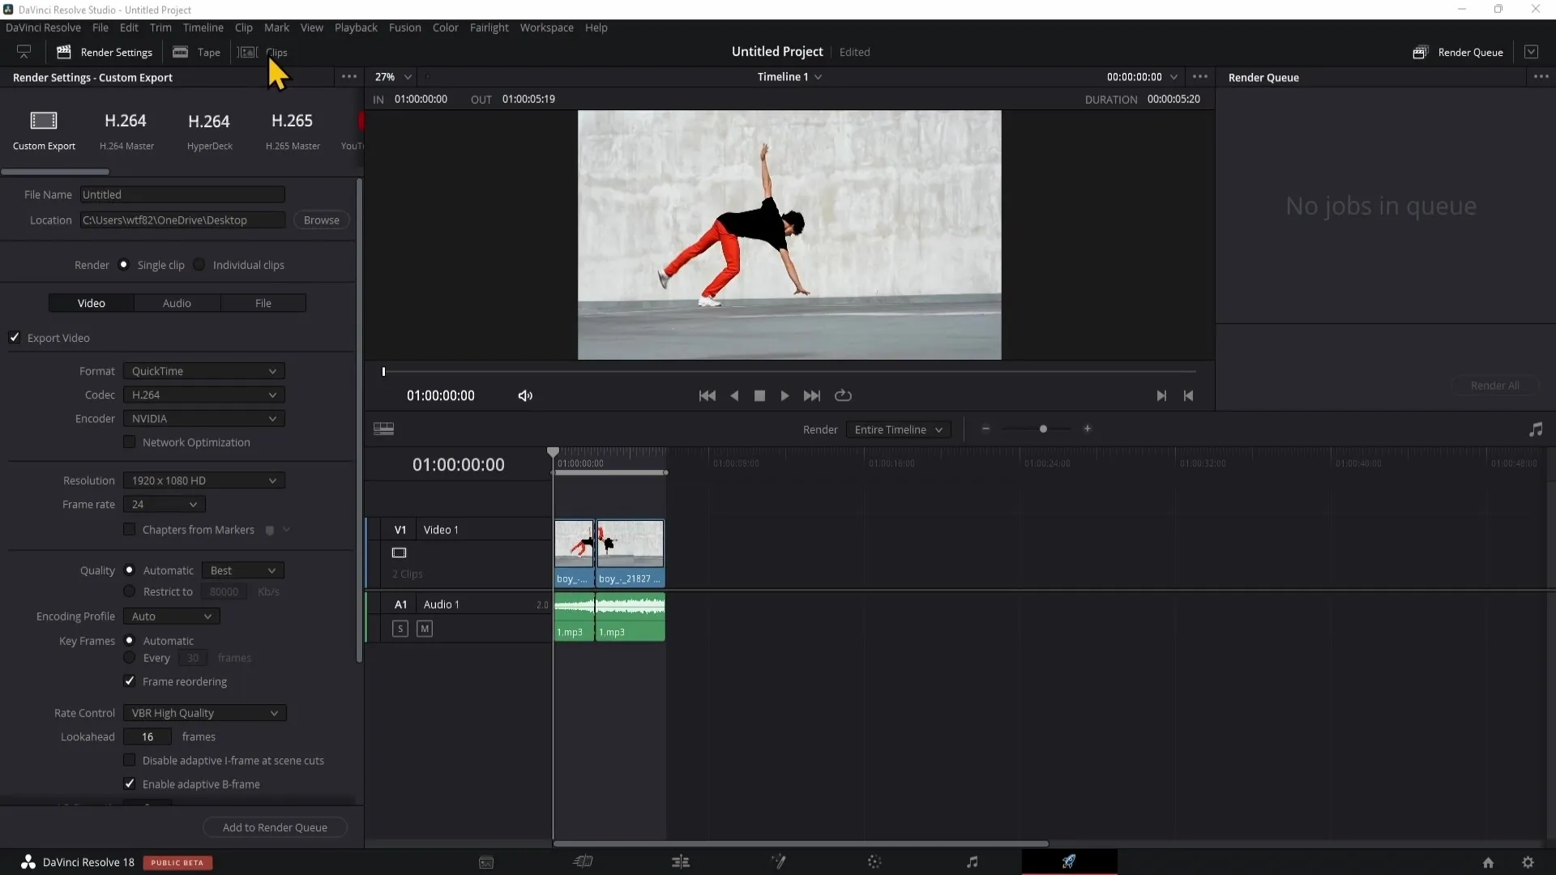Open the Quality Best dropdown
The width and height of the screenshot is (1556, 875).
[242, 570]
